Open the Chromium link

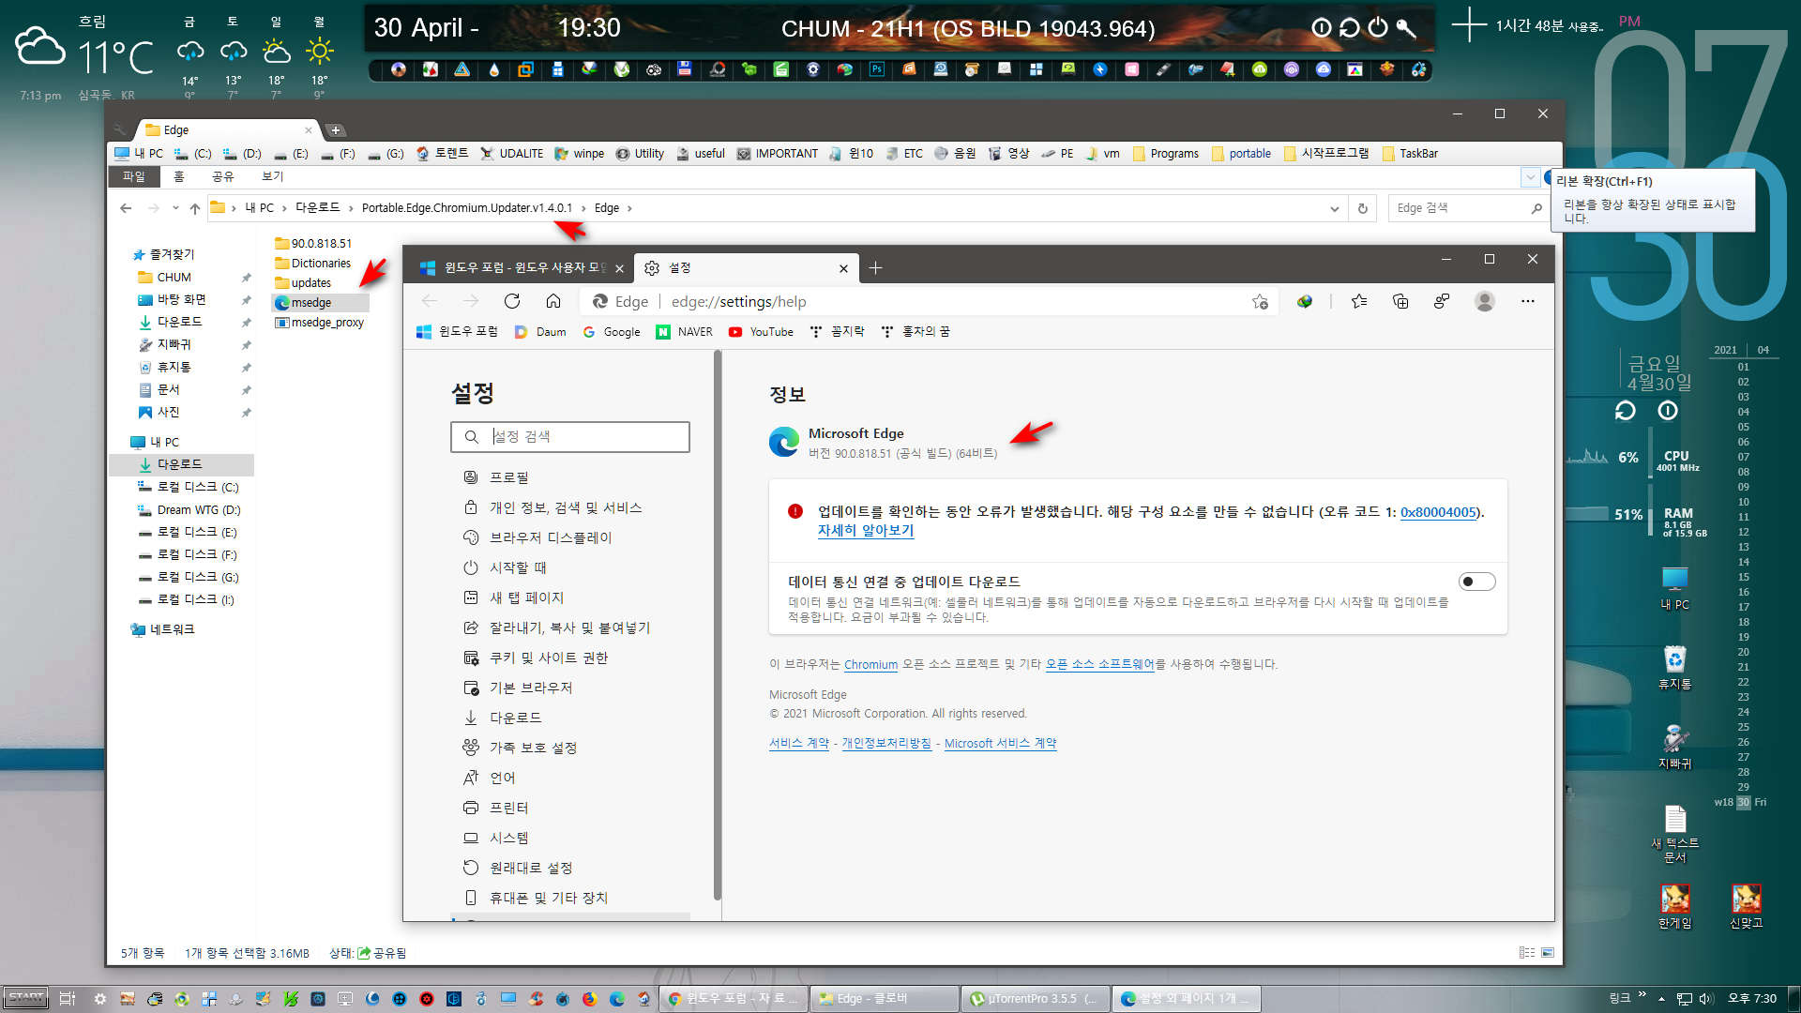point(870,664)
